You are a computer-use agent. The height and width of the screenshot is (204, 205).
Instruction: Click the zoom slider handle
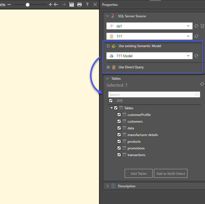(28, 4)
